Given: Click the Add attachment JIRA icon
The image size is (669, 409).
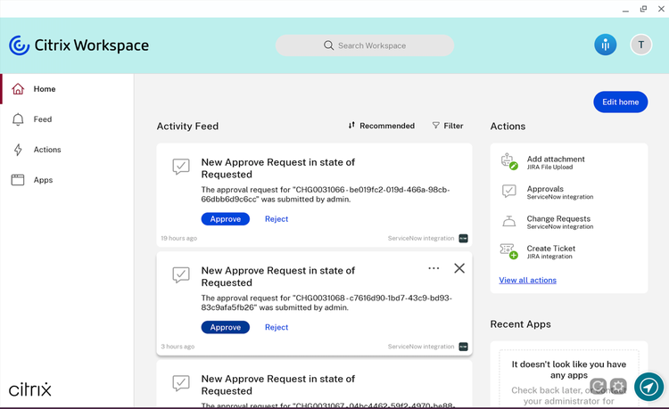Looking at the screenshot, I should pos(509,161).
